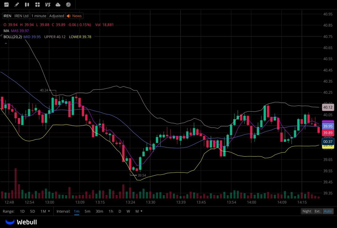Click the 40.95 price axis label
Screen dimensions: 337x228
tap(328, 14)
